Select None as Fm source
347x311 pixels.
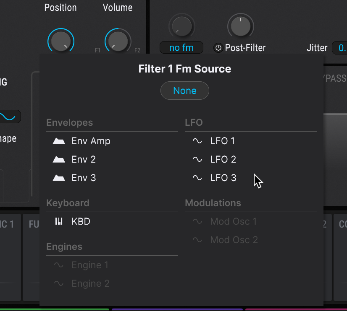[x=185, y=91]
